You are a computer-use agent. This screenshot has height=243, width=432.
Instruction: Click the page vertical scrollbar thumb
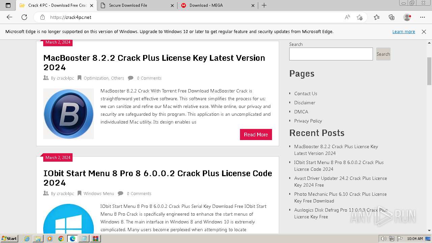point(429,71)
